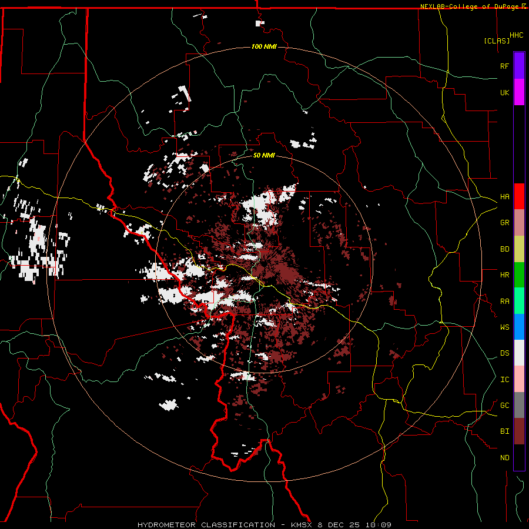Image resolution: width=529 pixels, height=529 pixels.
Task: Click the RF legend label
Action: click(504, 66)
